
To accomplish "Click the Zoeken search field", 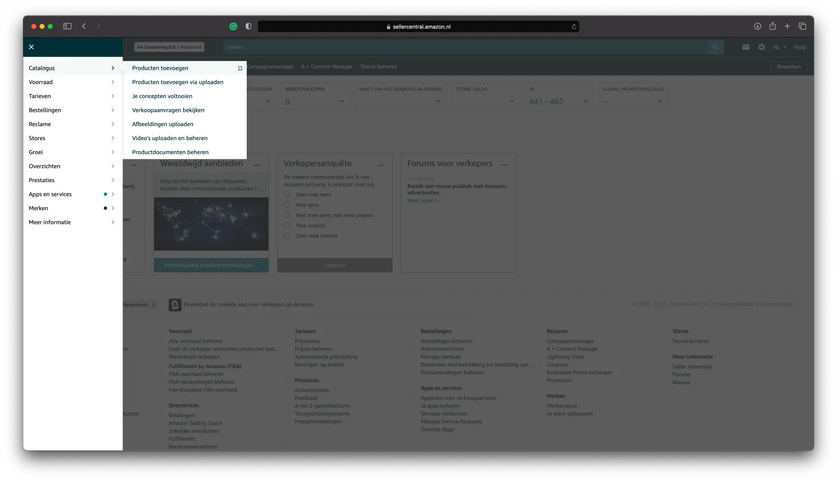I will (x=465, y=47).
